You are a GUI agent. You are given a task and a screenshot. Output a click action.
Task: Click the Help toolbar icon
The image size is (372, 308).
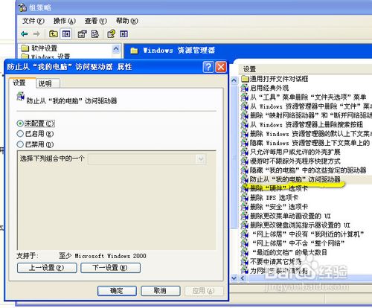point(111,33)
